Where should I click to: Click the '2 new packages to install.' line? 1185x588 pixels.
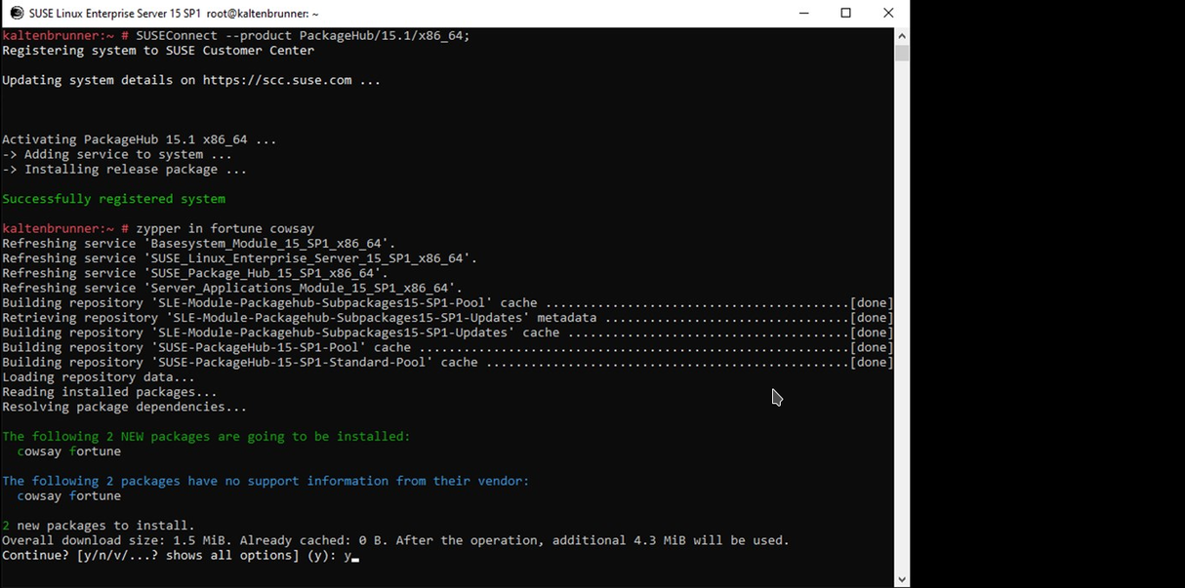pyautogui.click(x=99, y=526)
